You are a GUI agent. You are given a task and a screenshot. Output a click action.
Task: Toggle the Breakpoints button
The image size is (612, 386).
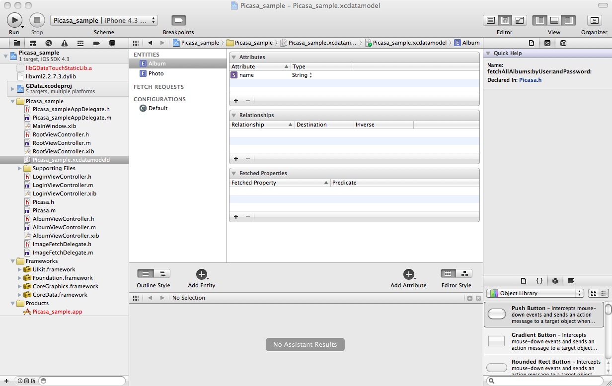pos(178,20)
